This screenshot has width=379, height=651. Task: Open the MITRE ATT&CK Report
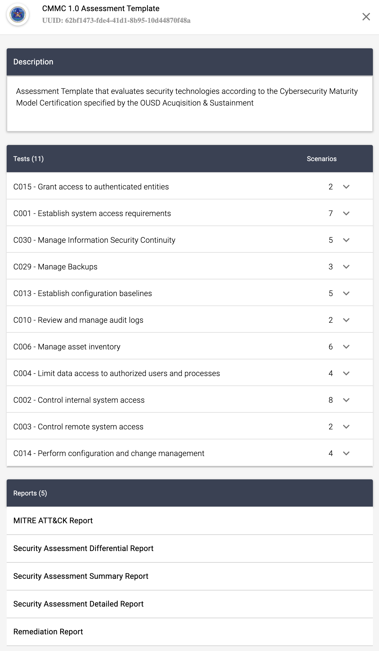pos(53,521)
